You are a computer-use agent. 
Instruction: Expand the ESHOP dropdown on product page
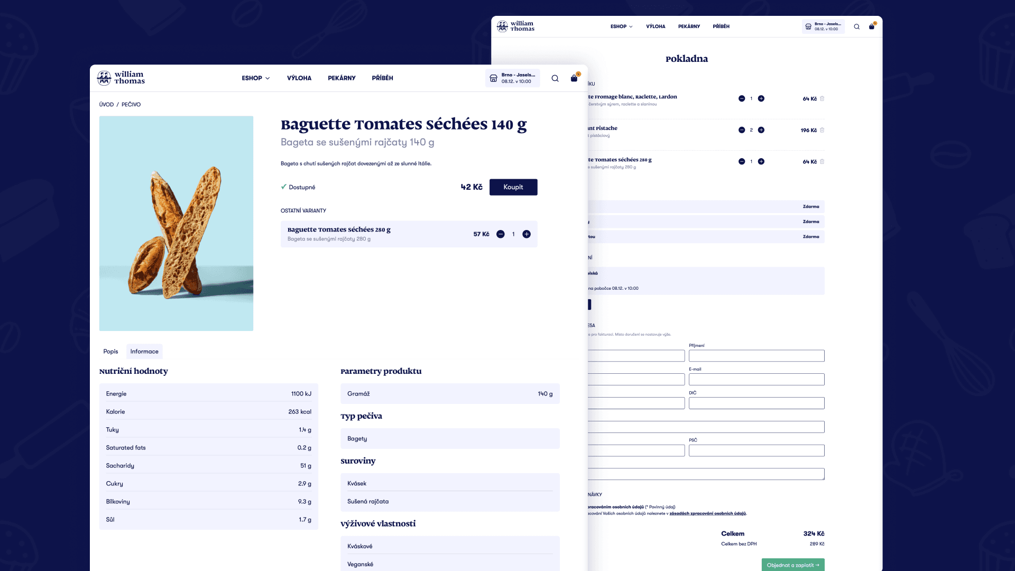(x=256, y=78)
